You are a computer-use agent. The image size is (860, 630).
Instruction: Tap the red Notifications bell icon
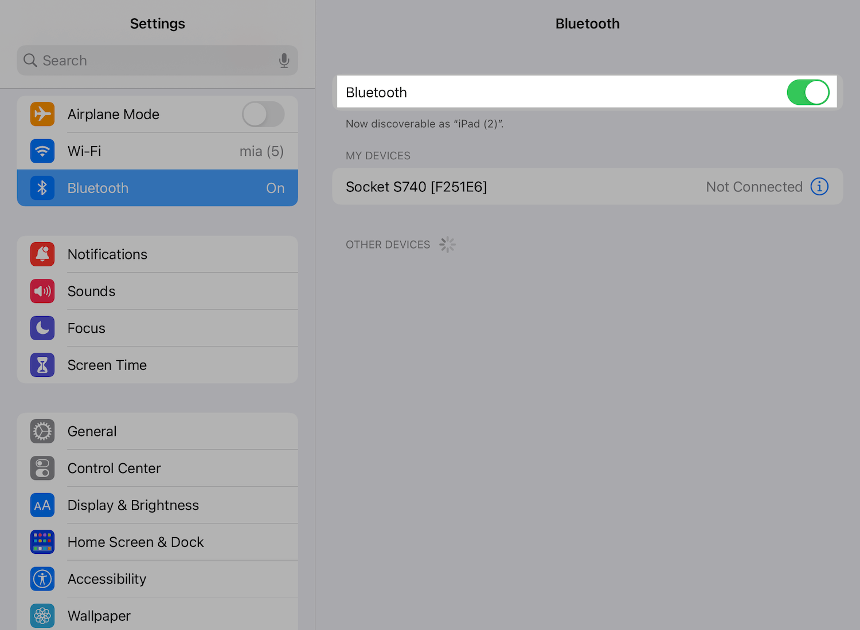[42, 254]
